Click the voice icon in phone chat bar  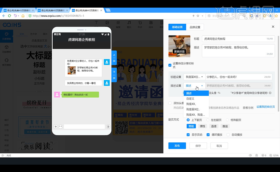pos(108,127)
